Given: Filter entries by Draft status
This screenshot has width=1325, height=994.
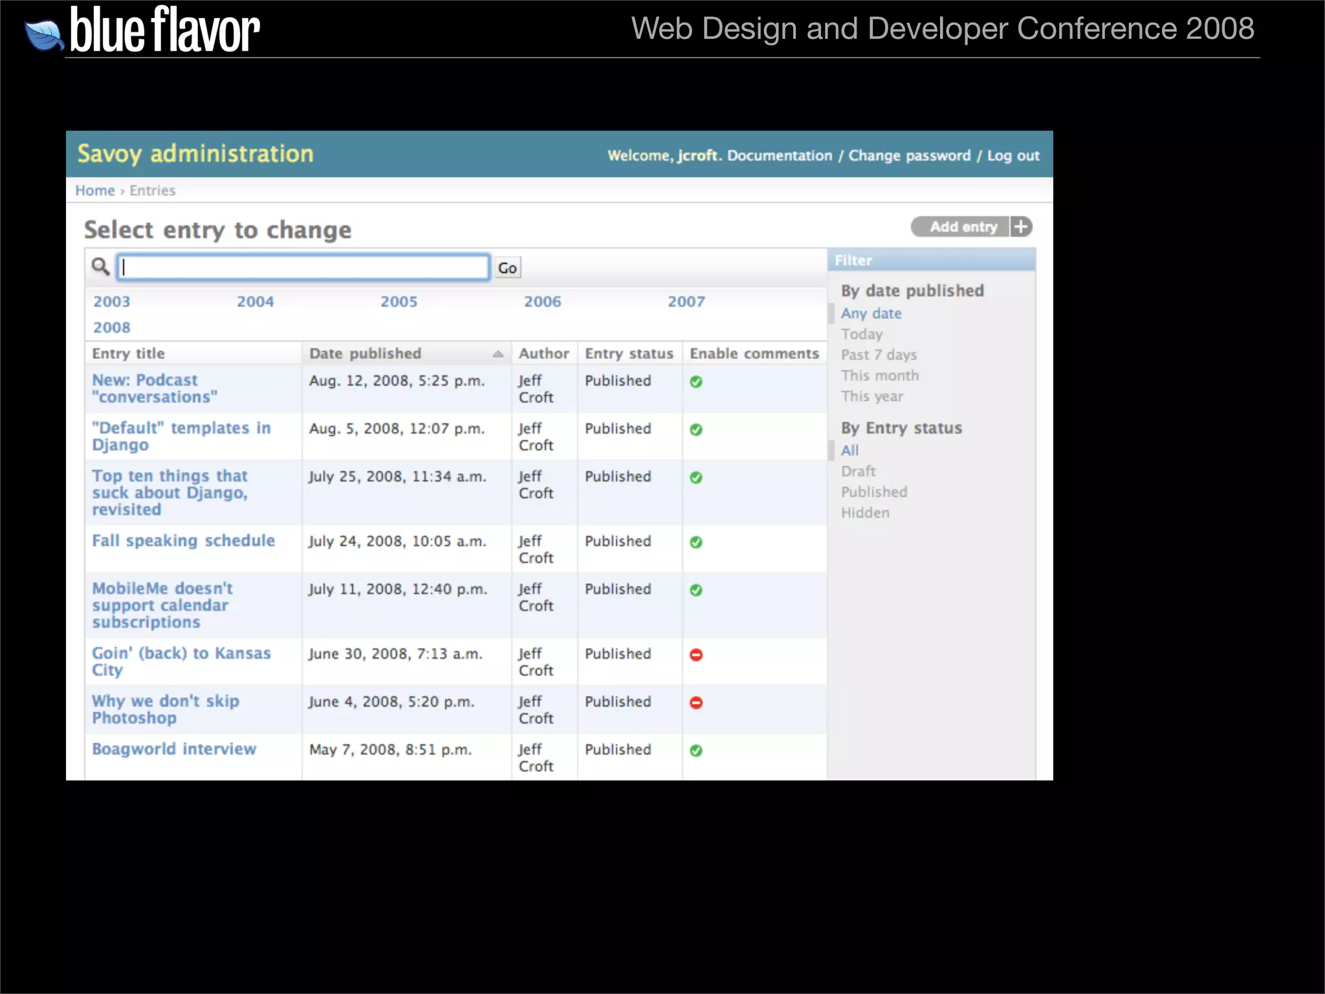Looking at the screenshot, I should click(x=858, y=471).
